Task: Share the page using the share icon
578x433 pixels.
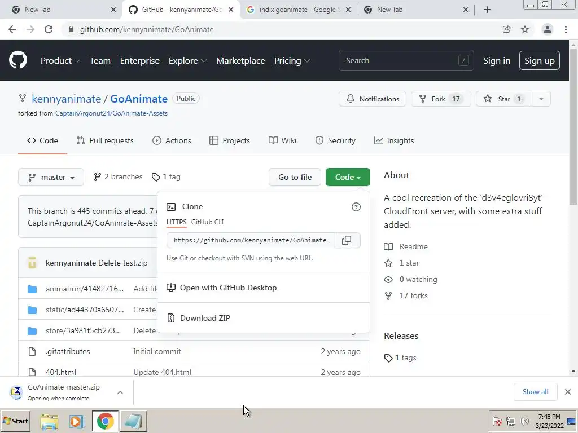Action: tap(507, 29)
